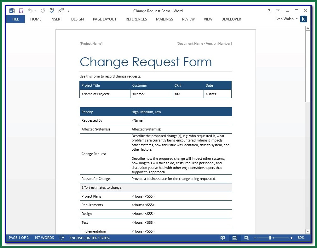The width and height of the screenshot is (317, 248).
Task: Switch to Web Layout view
Action: [x=246, y=238]
